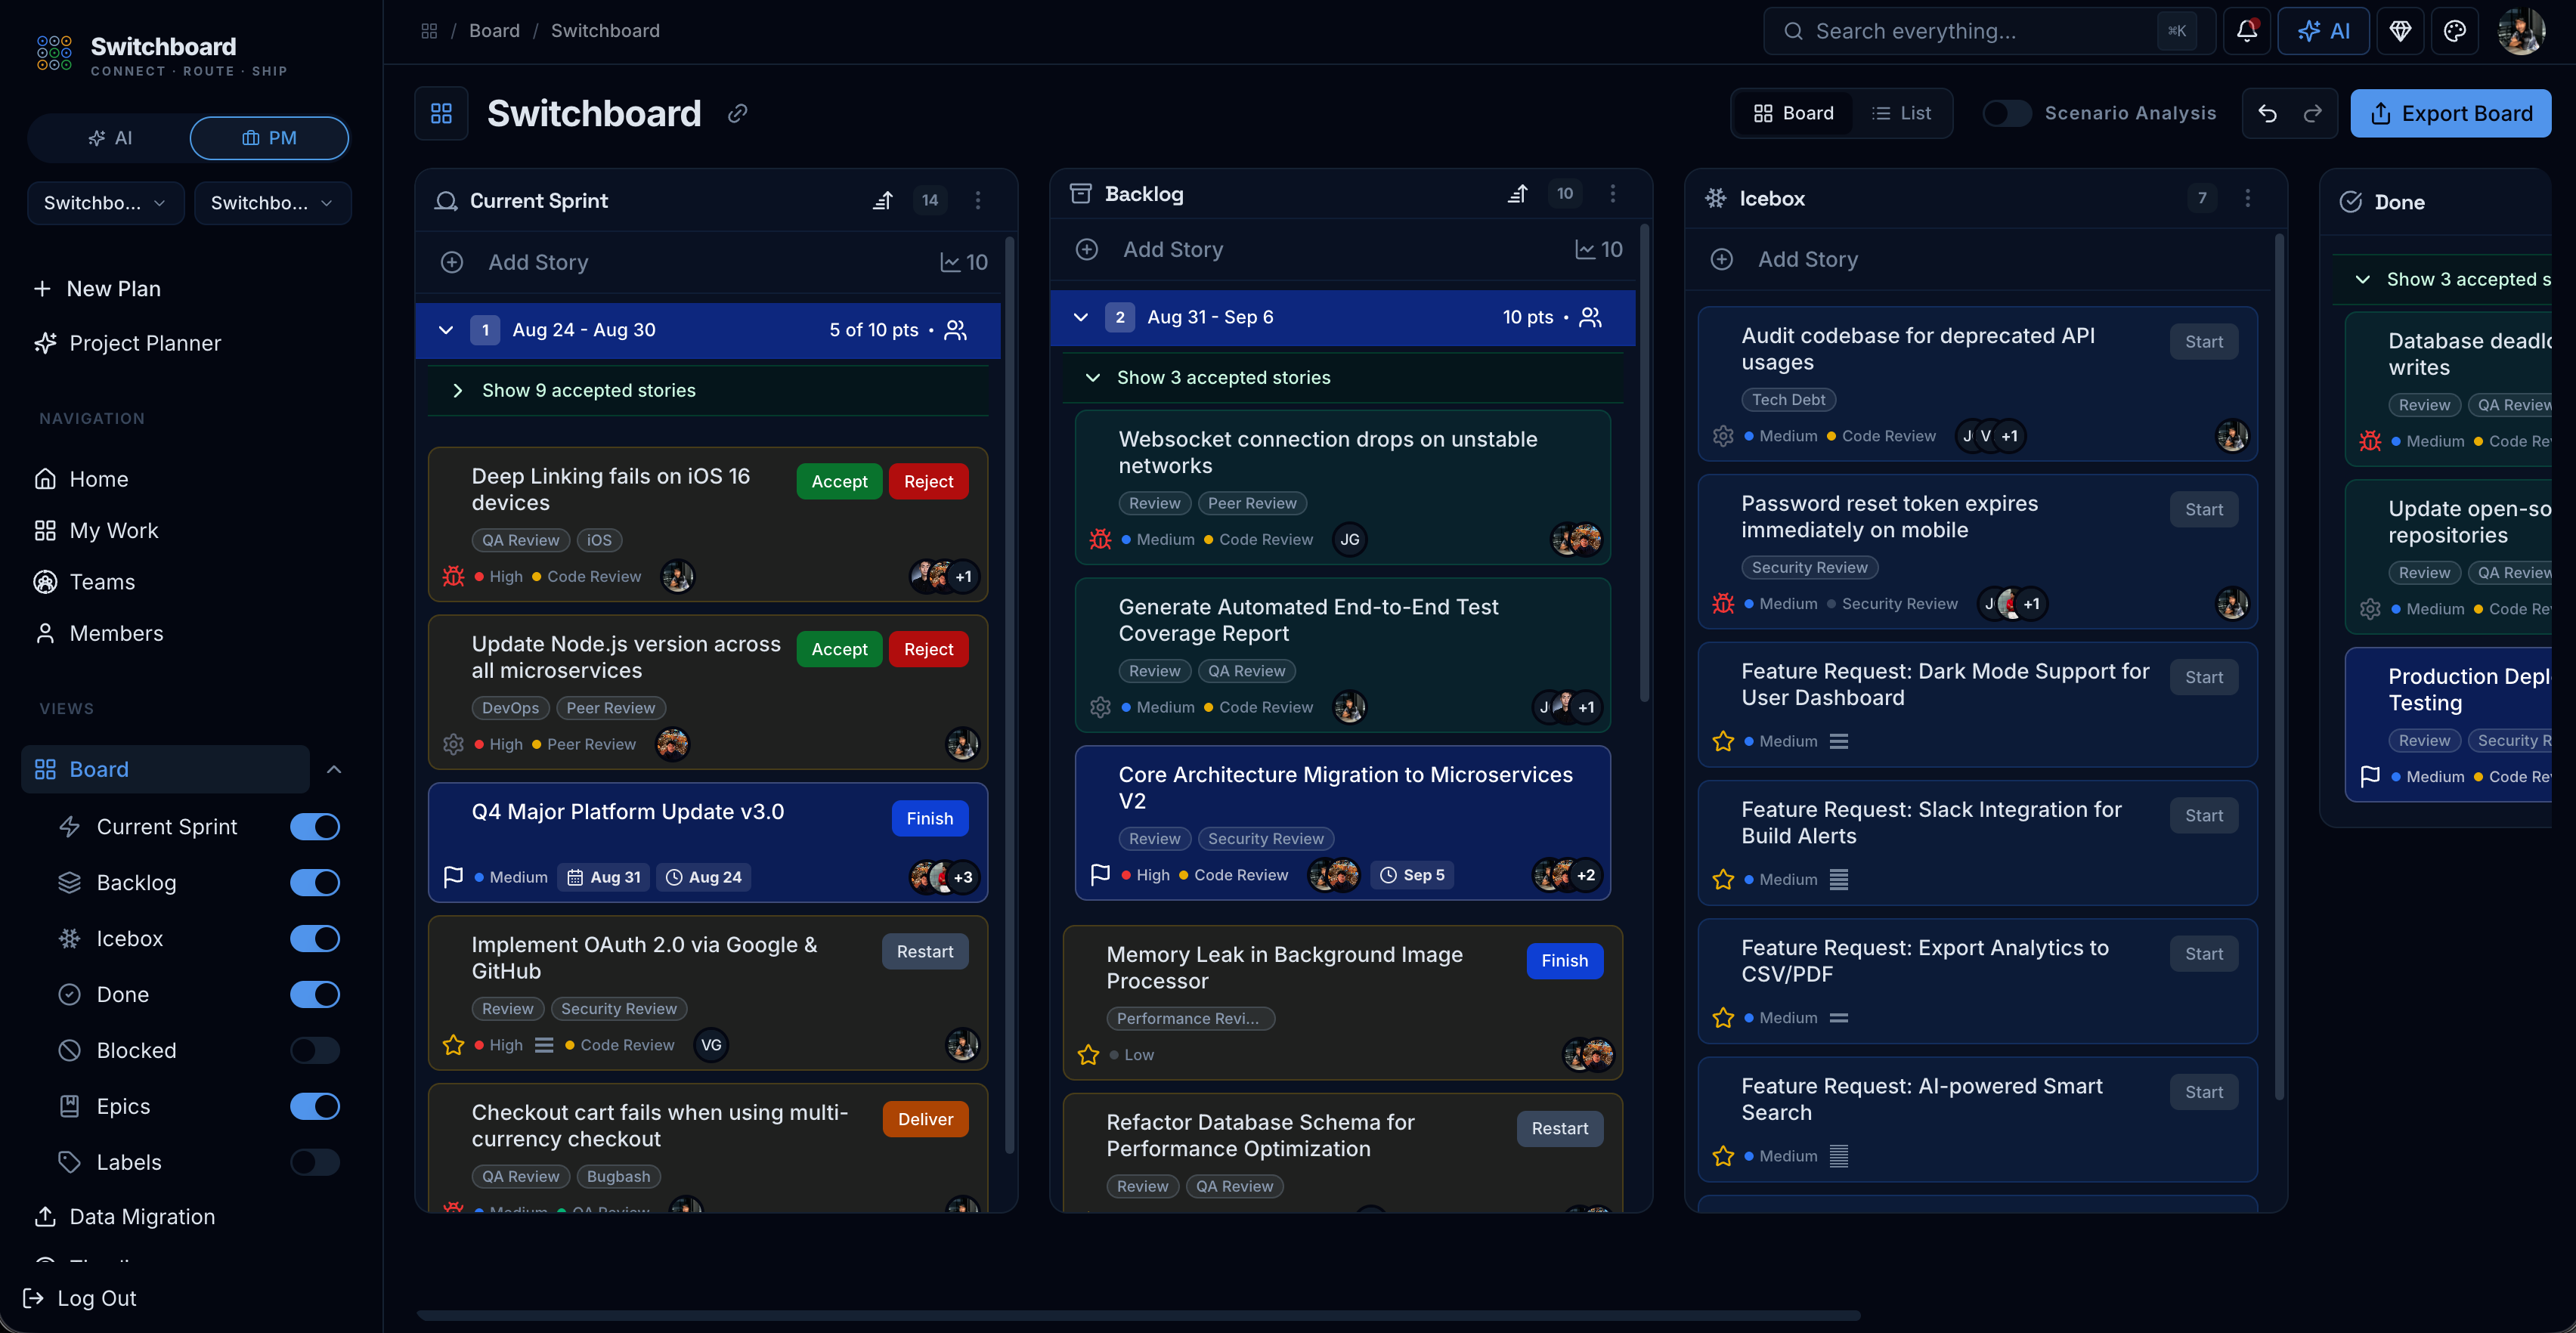This screenshot has height=1333, width=2576.
Task: Click the diamond premium icon
Action: (x=2400, y=31)
